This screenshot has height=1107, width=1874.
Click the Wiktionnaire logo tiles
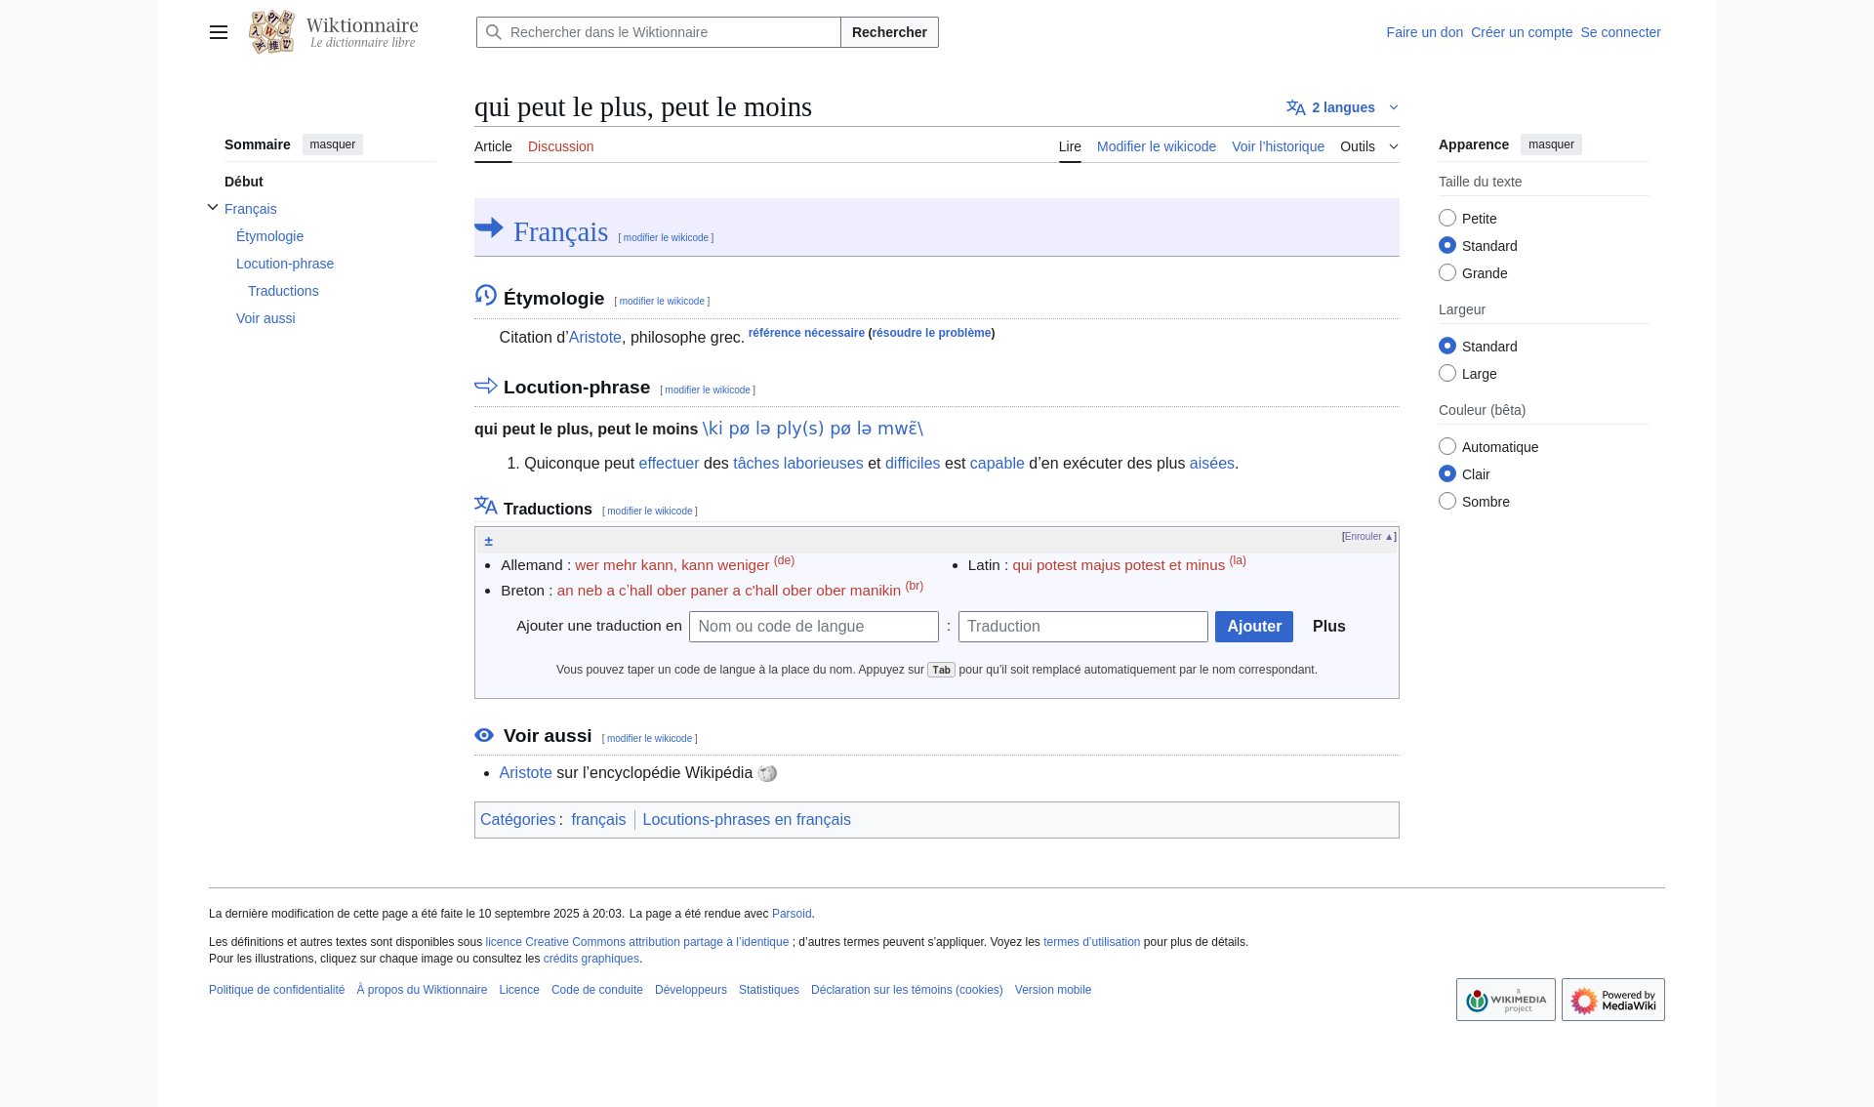[x=271, y=32]
